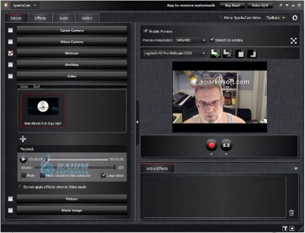Check Do not apply effects in Video mode
Viewport: 305px width, 233px height.
click(x=20, y=187)
